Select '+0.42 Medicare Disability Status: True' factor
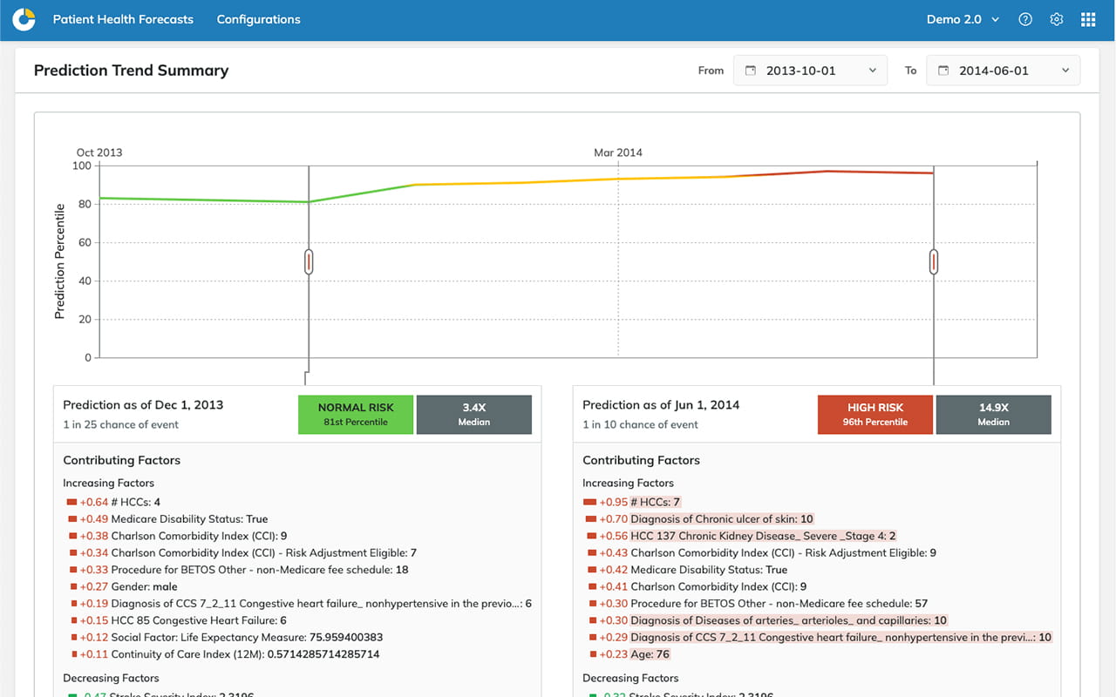The width and height of the screenshot is (1116, 697). 687,570
